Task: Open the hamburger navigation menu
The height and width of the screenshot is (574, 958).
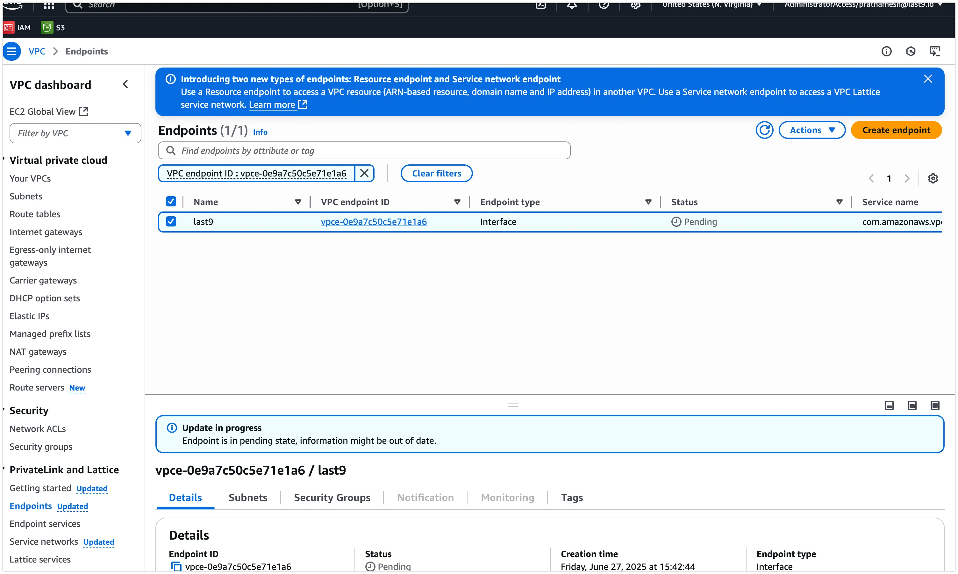Action: point(11,52)
